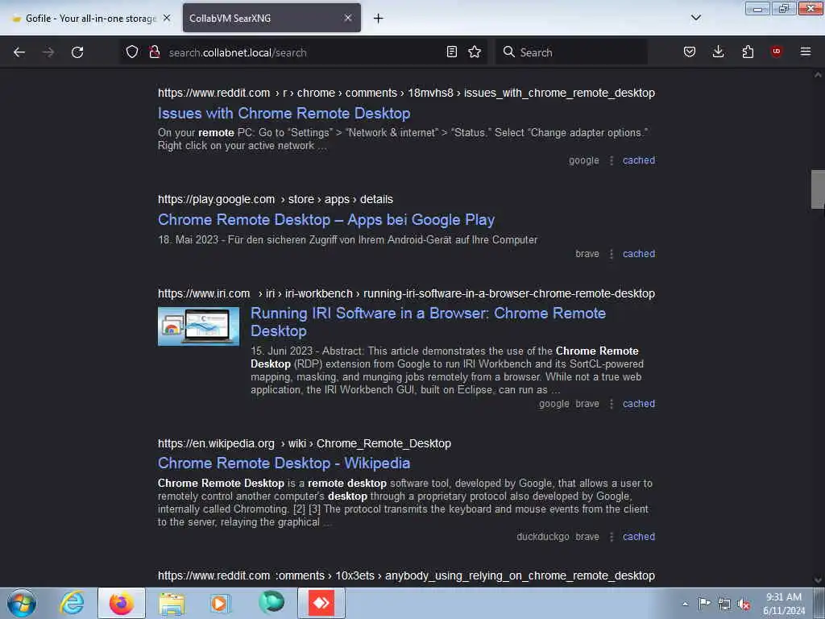This screenshot has height=619, width=825.
Task: Open Chrome Remote Desktop Wikipedia result
Action: click(284, 463)
